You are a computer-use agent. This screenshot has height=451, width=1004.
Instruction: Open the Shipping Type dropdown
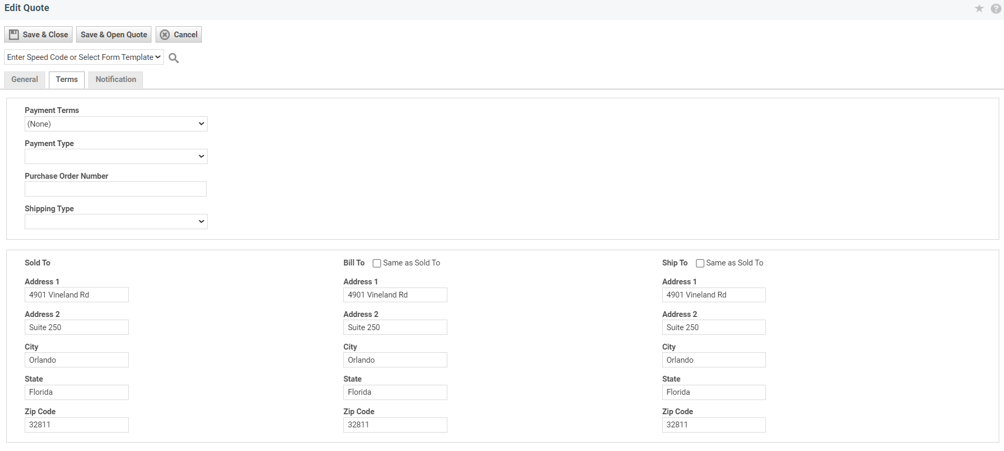(116, 222)
